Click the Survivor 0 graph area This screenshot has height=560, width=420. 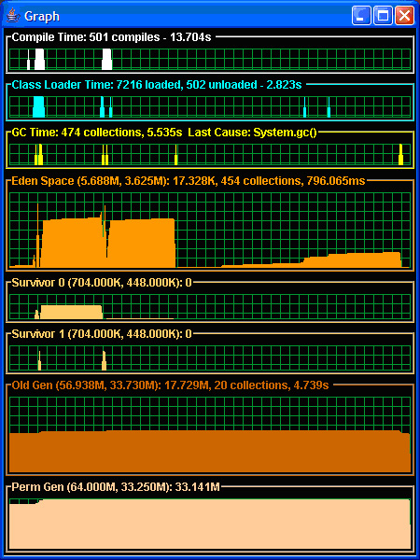coord(210,307)
